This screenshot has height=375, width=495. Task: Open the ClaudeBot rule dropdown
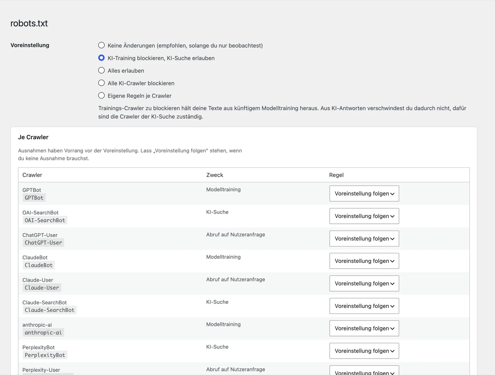pos(364,261)
